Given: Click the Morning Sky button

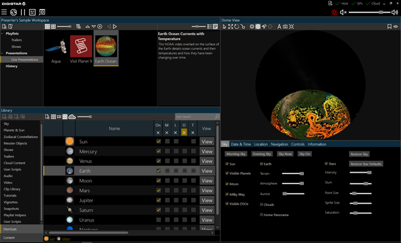Looking at the screenshot, I should pyautogui.click(x=236, y=154).
